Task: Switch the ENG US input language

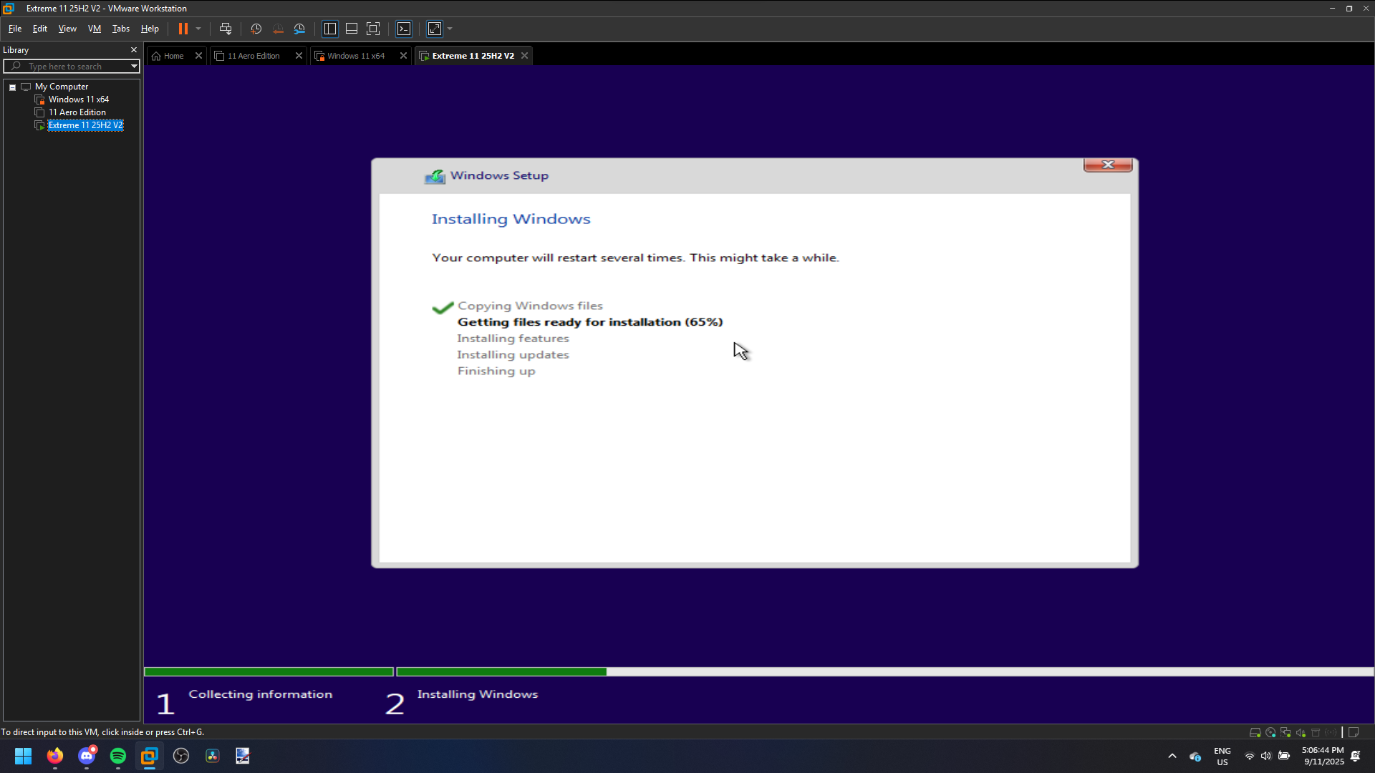Action: 1222,757
